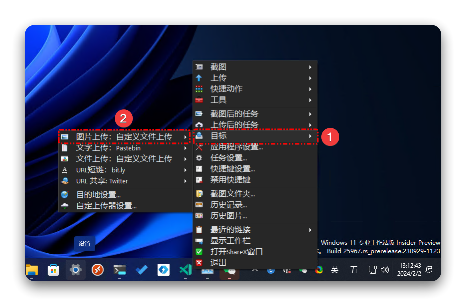
Task: Click the network icon in system tray
Action: (x=373, y=270)
